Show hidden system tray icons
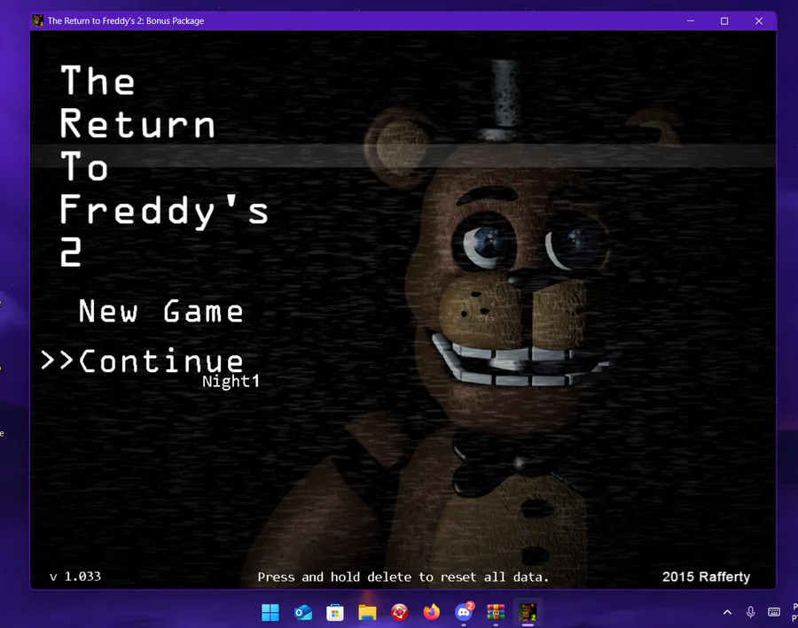The width and height of the screenshot is (798, 628). point(727,612)
